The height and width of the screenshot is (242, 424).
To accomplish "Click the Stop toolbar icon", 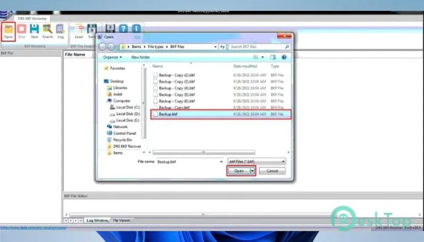I will click(22, 31).
